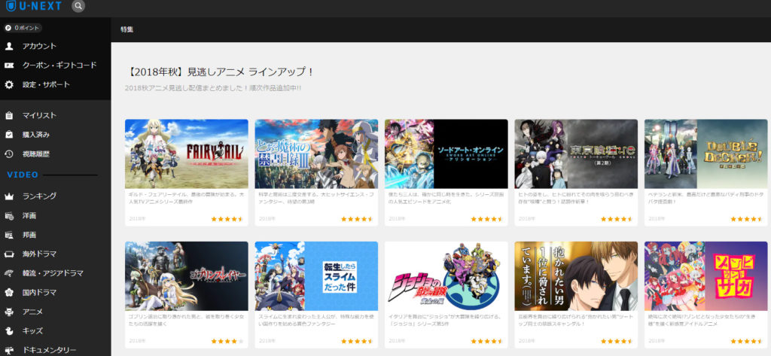Click the ranking crown icon
Image resolution: width=771 pixels, height=356 pixels.
point(9,196)
